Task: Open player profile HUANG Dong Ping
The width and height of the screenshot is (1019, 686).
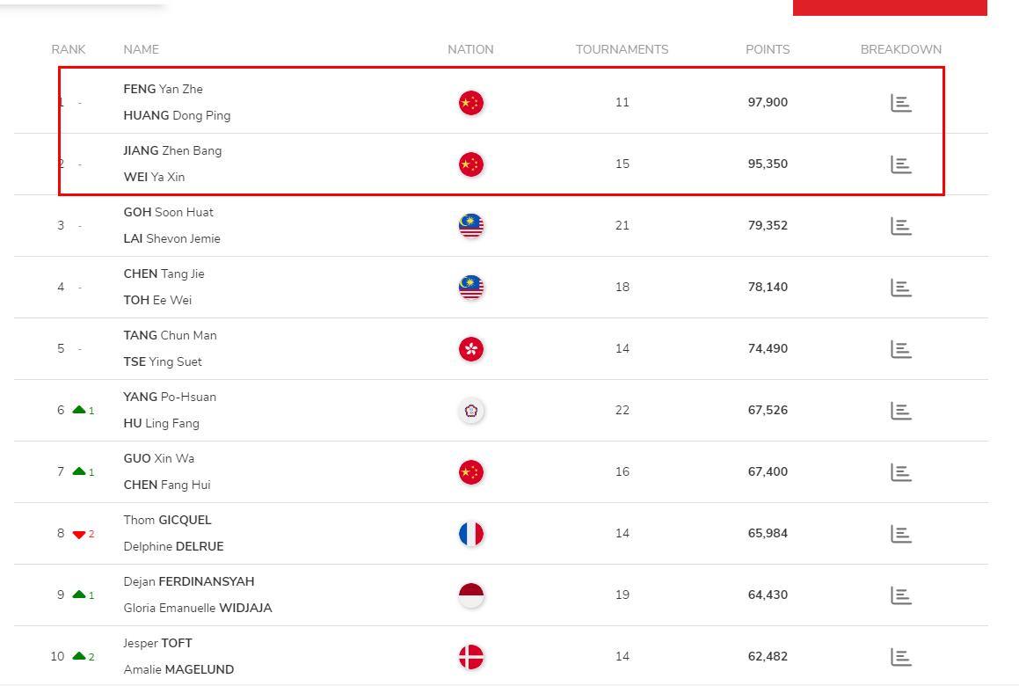Action: pyautogui.click(x=177, y=115)
